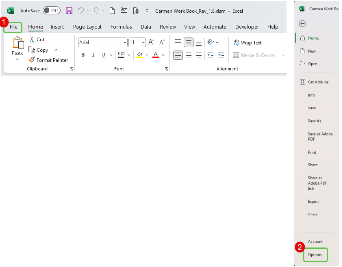Screen dimensions: 342x267
Task: Open the File menu tab
Action: point(14,27)
